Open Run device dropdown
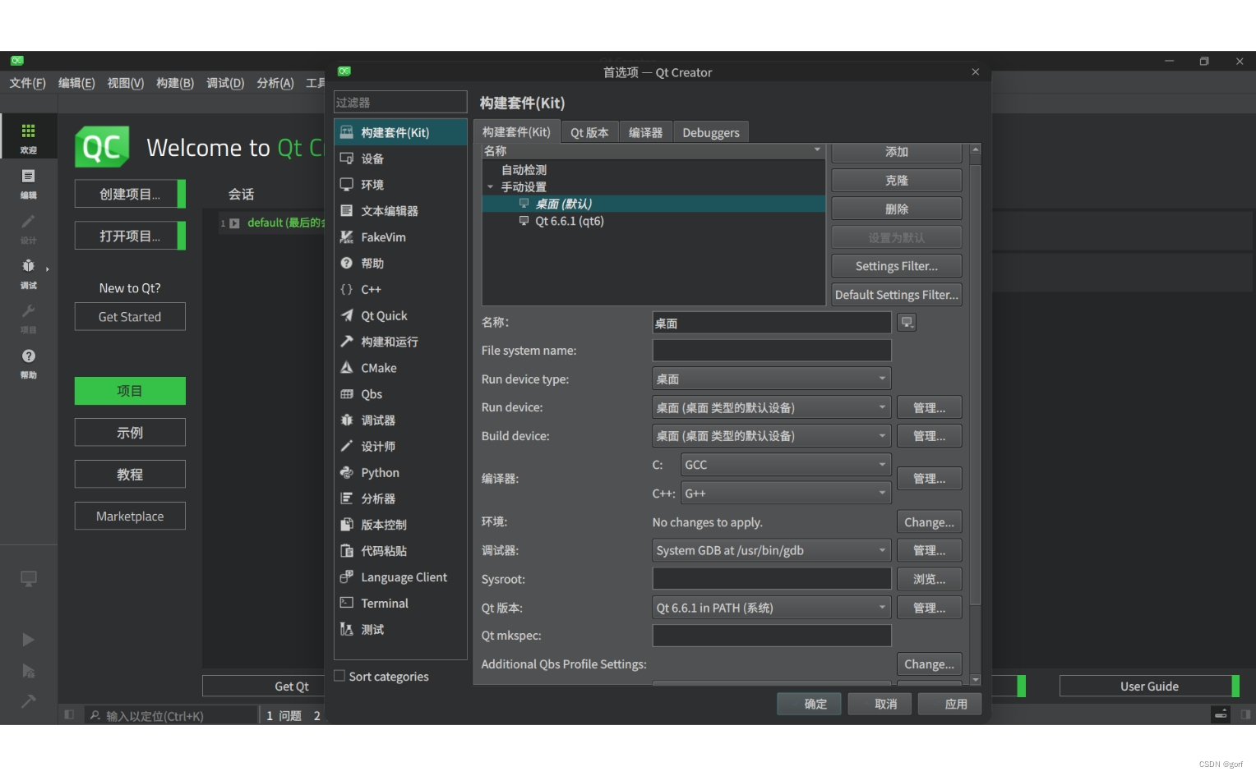The image size is (1256, 776). (x=771, y=408)
